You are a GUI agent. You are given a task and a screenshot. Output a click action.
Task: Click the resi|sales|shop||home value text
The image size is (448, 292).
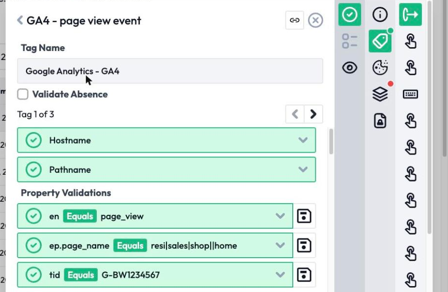pos(194,246)
